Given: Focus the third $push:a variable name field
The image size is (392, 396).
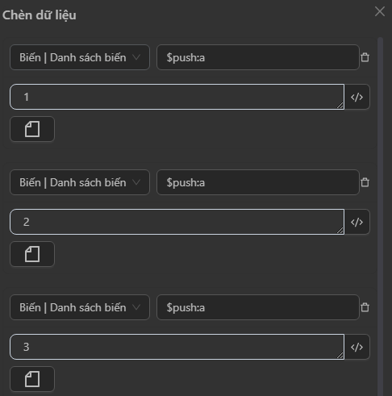Looking at the screenshot, I should click(x=258, y=307).
